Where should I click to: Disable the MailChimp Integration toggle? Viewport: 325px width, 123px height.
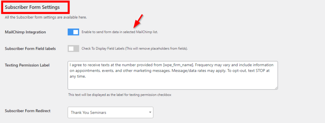pos(73,32)
